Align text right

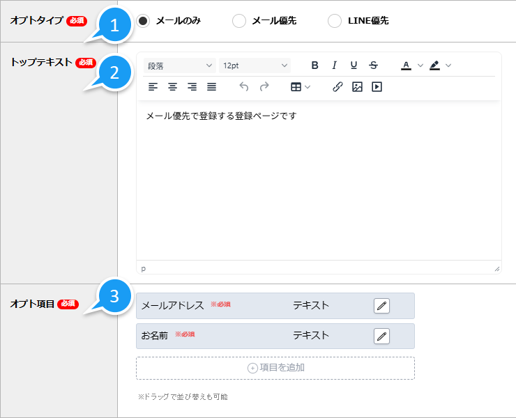[x=192, y=87]
